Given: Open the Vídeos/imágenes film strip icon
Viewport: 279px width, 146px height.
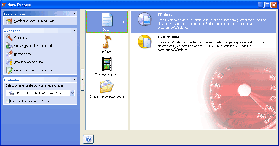Looking at the screenshot, I should pos(107,64).
